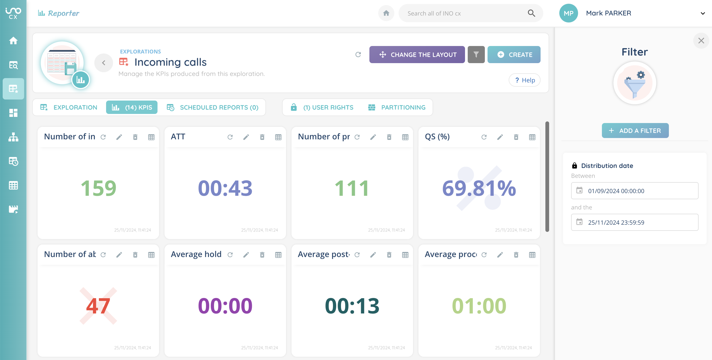Click the funnel filter toggle button
The width and height of the screenshot is (712, 360).
click(x=476, y=55)
